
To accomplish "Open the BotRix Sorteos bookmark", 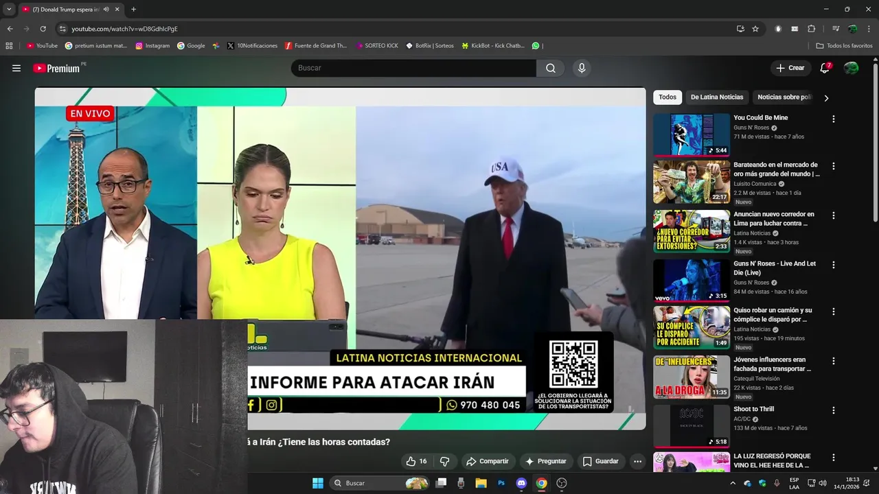I will pos(430,46).
